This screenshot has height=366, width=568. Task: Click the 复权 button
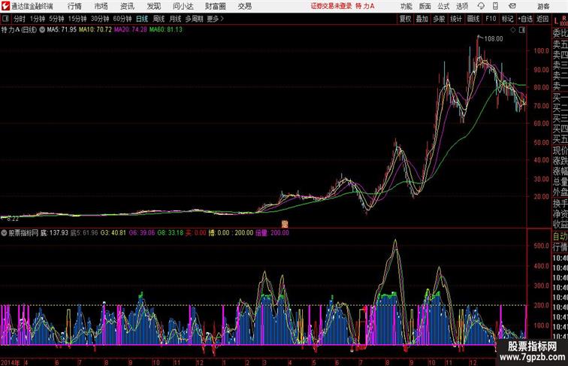click(406, 19)
